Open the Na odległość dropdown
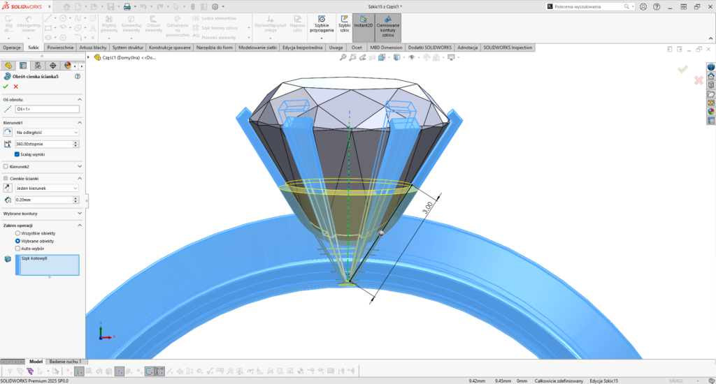 (x=47, y=132)
